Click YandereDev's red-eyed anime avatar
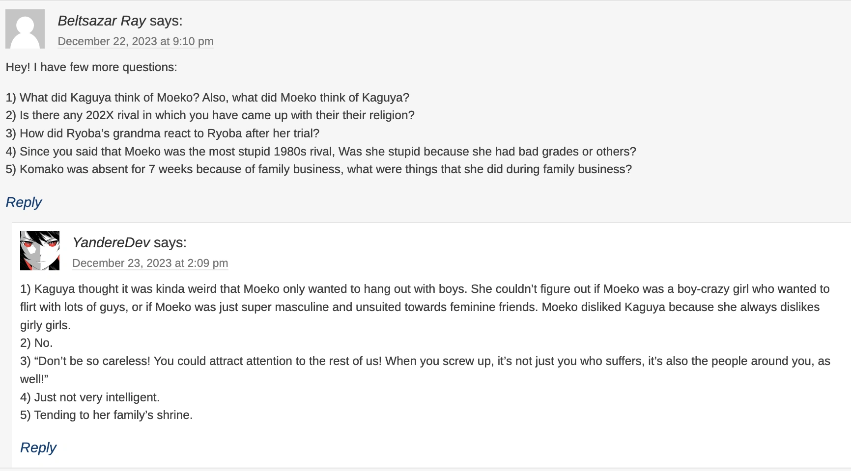This screenshot has width=851, height=471. point(40,251)
